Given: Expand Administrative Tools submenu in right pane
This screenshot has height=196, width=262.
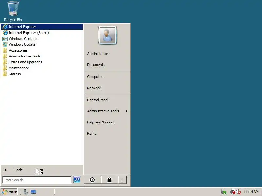Looking at the screenshot, I should click(107, 111).
